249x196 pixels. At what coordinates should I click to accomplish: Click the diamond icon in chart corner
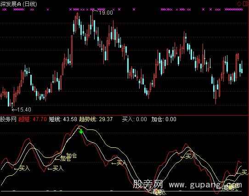[x=239, y=4]
